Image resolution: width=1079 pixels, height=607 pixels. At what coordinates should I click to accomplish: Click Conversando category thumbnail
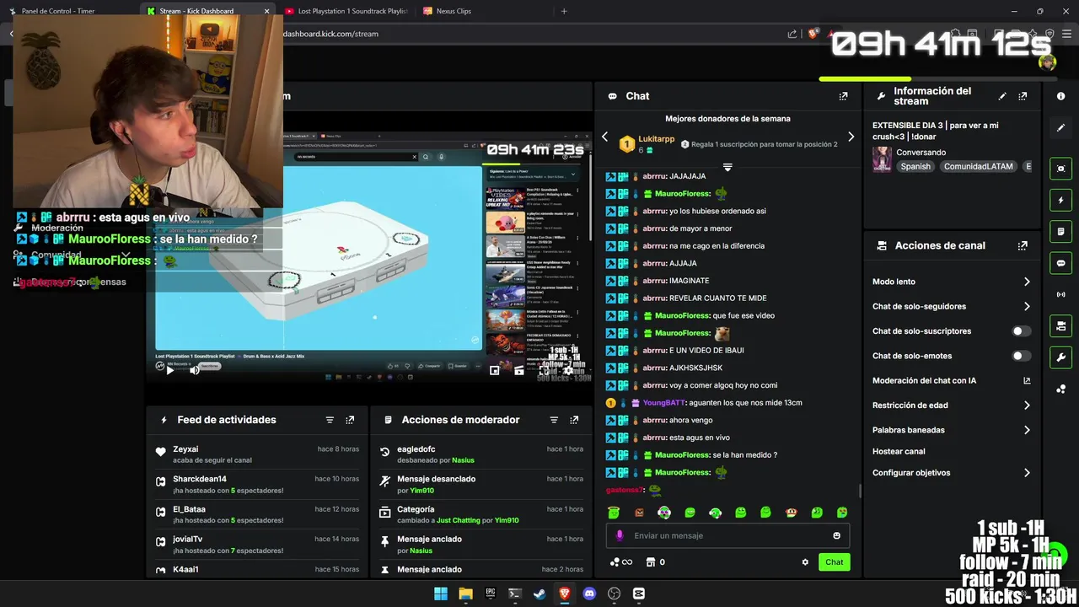click(882, 159)
